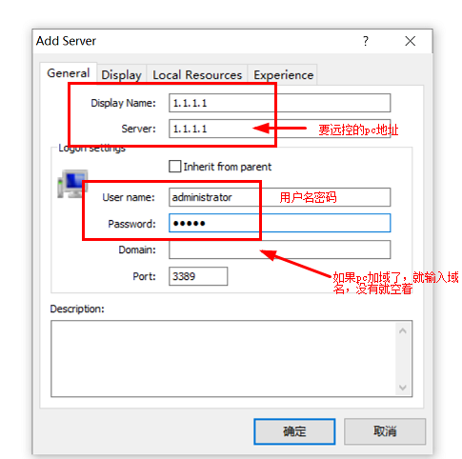The width and height of the screenshot is (462, 459).
Task: Click the Display Name input field
Action: [279, 103]
